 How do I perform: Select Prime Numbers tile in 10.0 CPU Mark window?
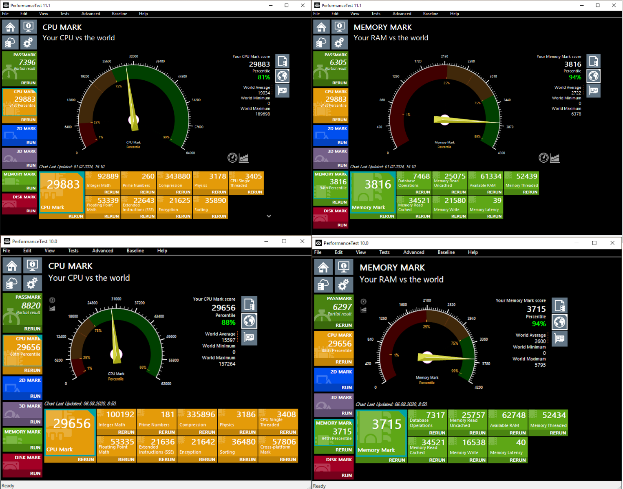tap(157, 422)
